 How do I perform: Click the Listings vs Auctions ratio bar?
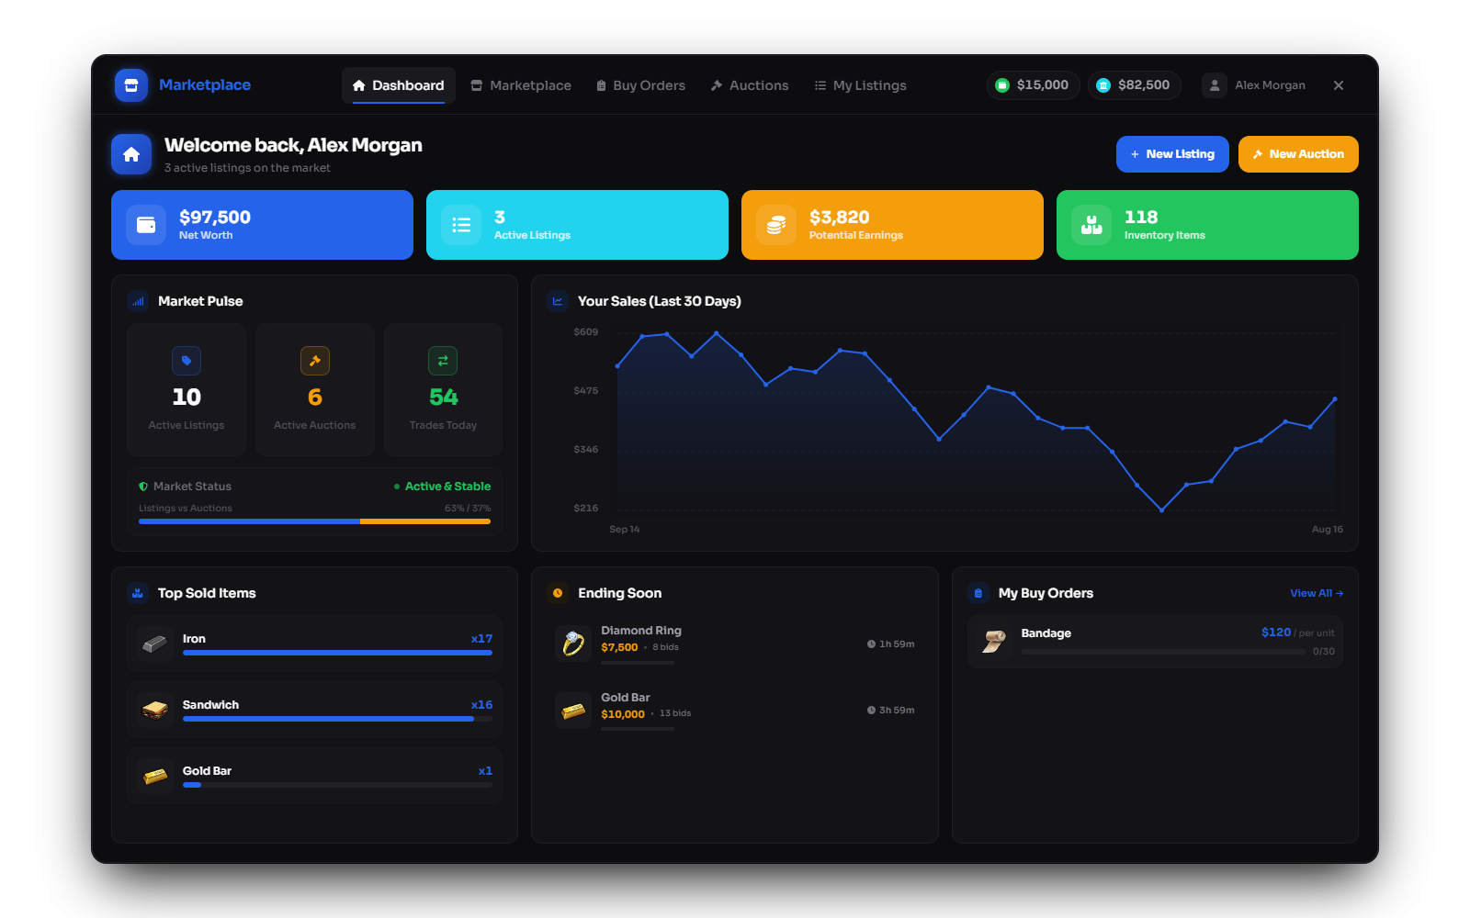(314, 521)
